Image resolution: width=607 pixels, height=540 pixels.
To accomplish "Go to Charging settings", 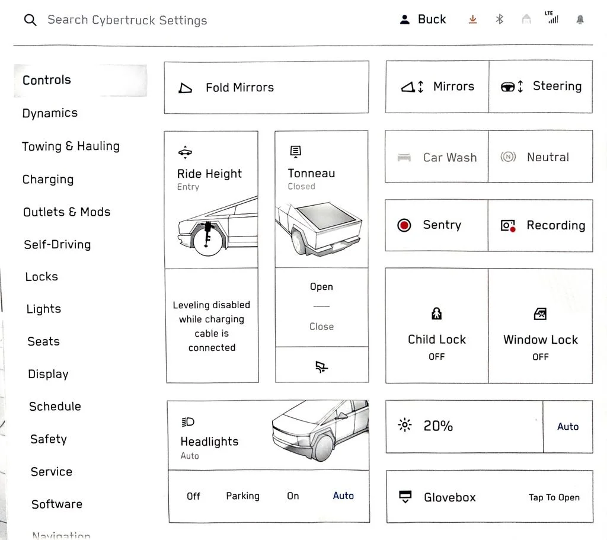I will pos(48,179).
